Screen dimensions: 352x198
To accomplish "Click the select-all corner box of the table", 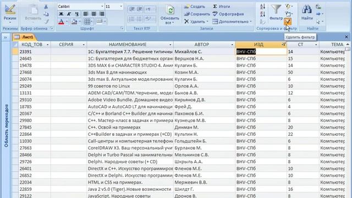I will pos(15,45).
